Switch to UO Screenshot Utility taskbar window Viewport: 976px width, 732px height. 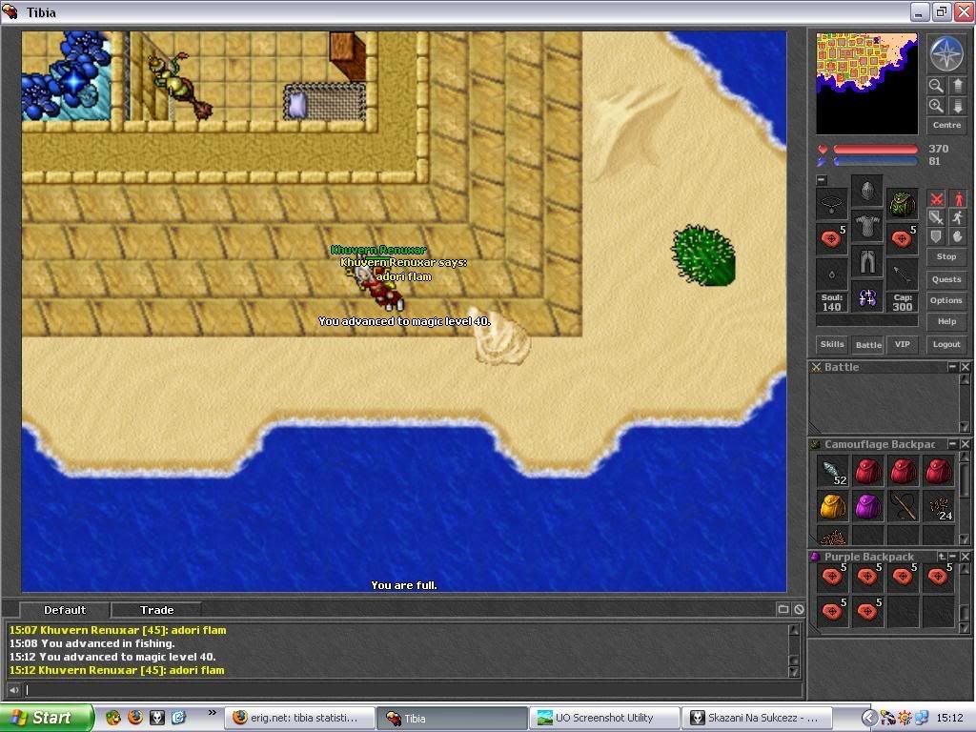(x=603, y=718)
